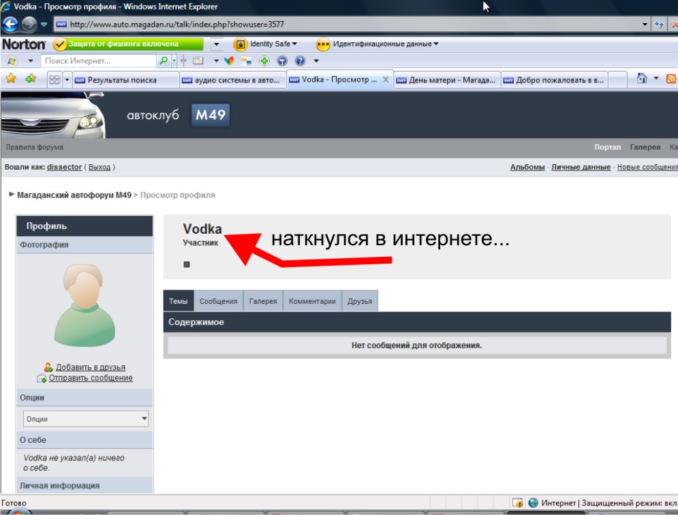Click the Добавить в друзья link
678x515 pixels.
pyautogui.click(x=91, y=367)
